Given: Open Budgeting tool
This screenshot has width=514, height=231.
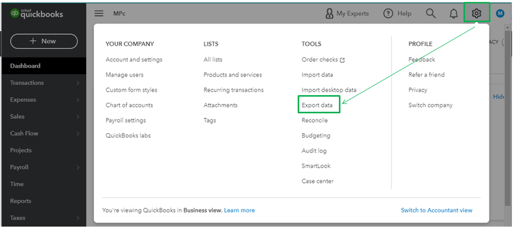Looking at the screenshot, I should pos(316,135).
